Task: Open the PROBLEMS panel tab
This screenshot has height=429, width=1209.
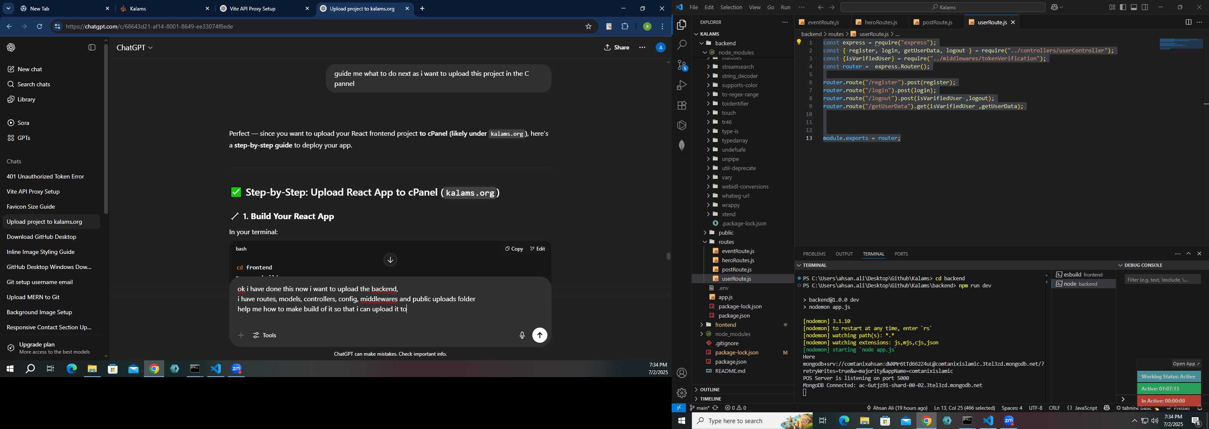Action: [814, 254]
